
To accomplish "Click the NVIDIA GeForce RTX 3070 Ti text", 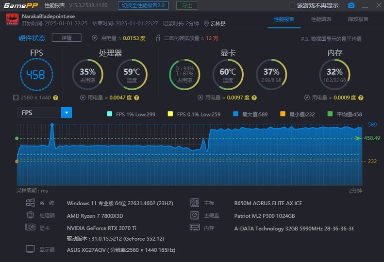I will (101, 228).
